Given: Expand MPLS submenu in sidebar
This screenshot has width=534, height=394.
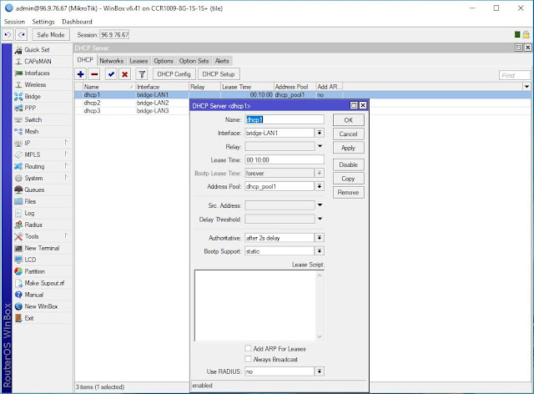Looking at the screenshot, I should tap(67, 154).
